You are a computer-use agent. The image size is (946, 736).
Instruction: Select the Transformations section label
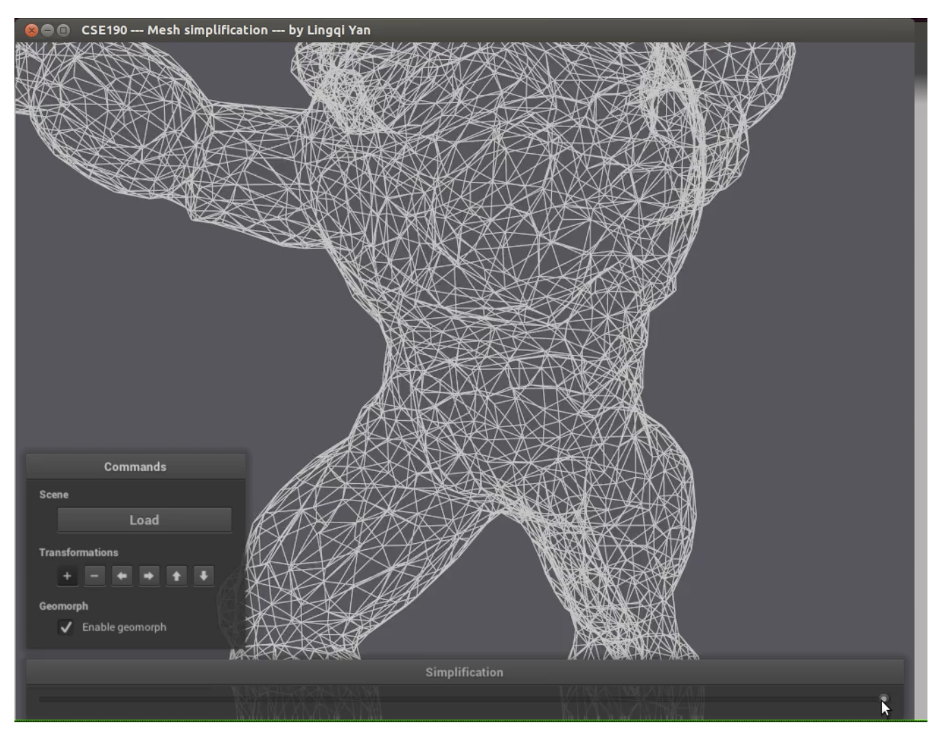tap(78, 553)
